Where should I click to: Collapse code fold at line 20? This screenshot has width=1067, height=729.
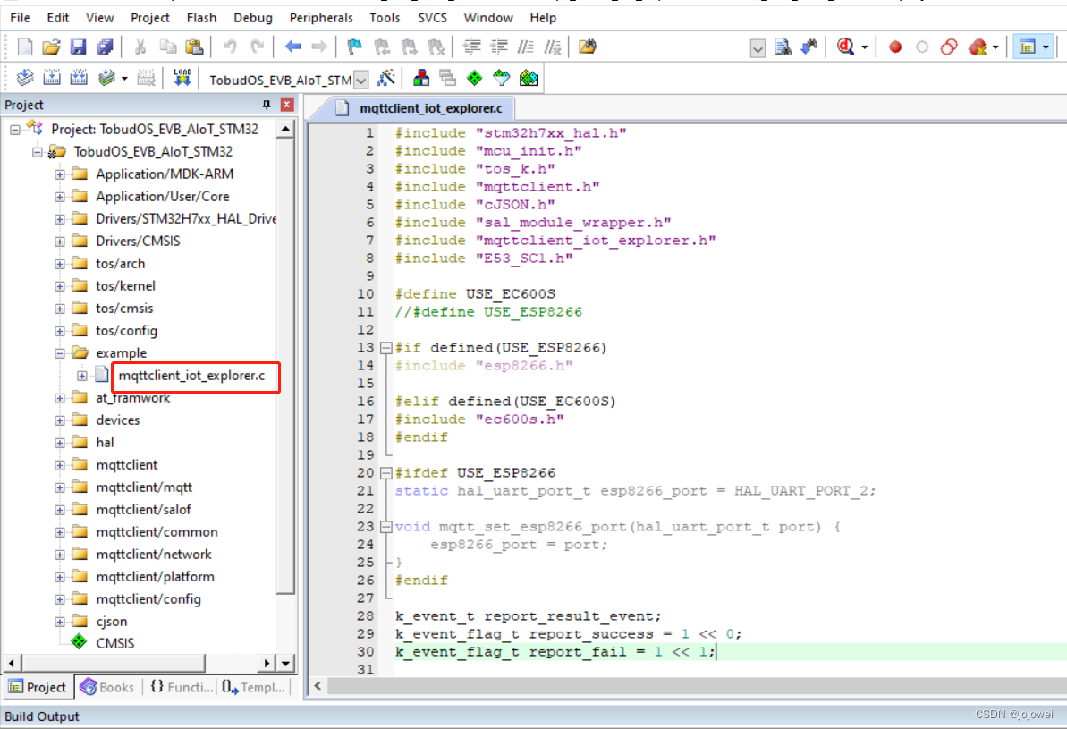tap(385, 473)
